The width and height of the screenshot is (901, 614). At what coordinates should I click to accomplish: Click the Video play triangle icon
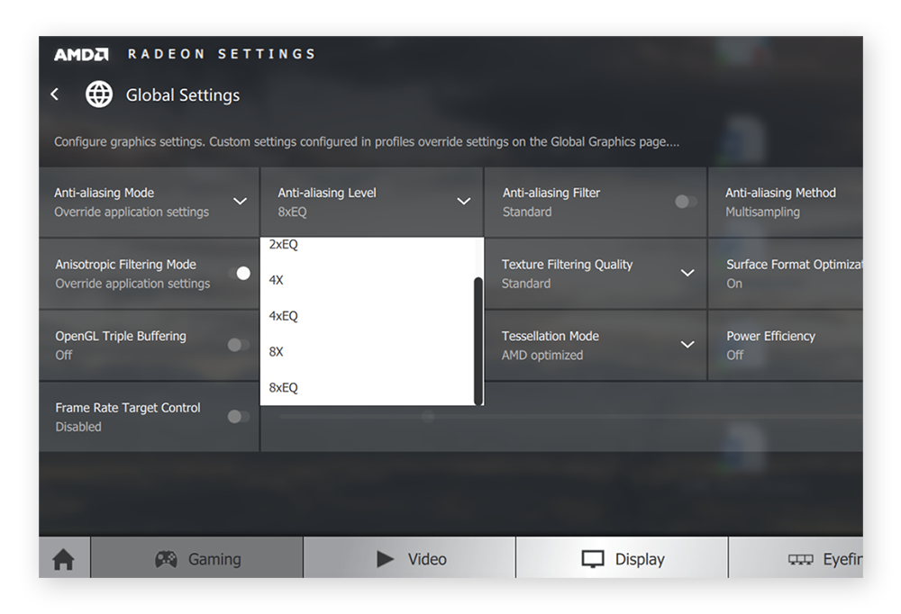(385, 559)
